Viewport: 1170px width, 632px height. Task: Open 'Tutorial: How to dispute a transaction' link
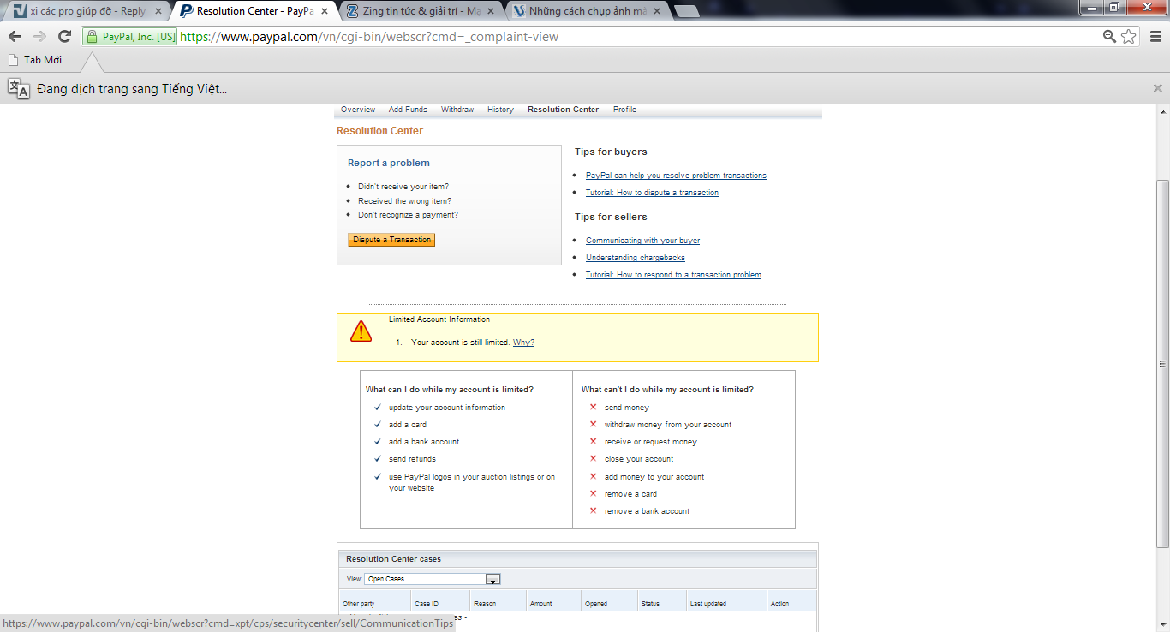652,193
